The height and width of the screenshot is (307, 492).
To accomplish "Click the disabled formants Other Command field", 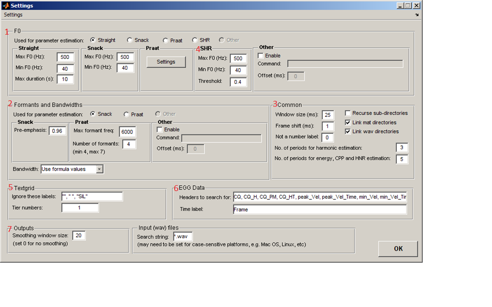I will [221, 138].
